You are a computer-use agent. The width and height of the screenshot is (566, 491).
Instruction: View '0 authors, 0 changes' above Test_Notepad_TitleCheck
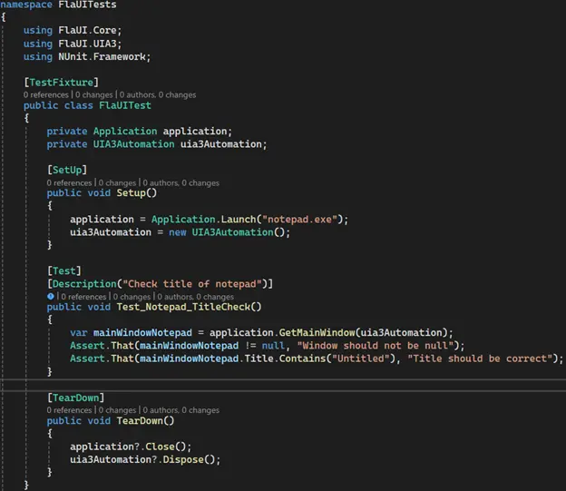pos(196,297)
